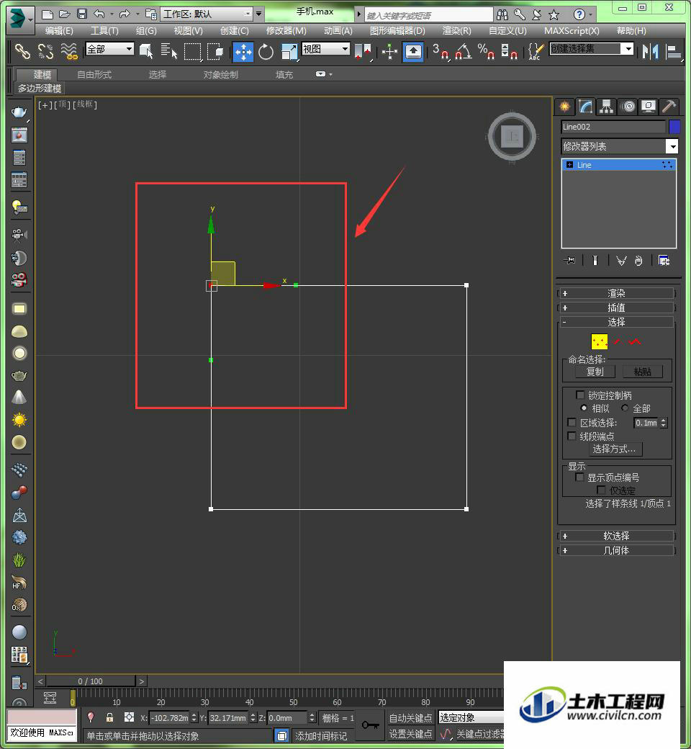Image resolution: width=691 pixels, height=749 pixels.
Task: Click the Mirror tool icon
Action: coord(651,51)
